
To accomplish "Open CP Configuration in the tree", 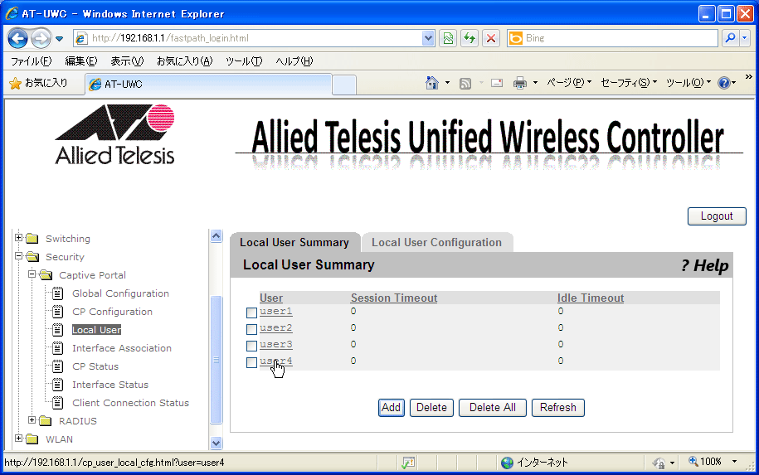I will [x=112, y=312].
